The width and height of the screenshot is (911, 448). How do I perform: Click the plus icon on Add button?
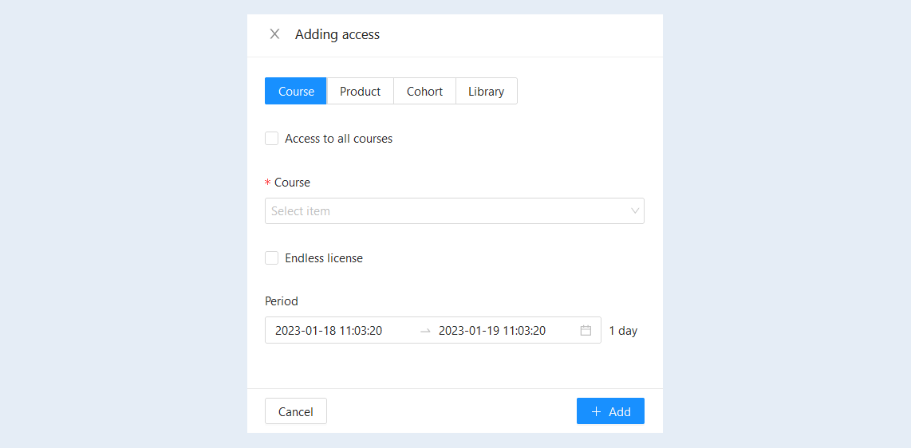click(596, 411)
